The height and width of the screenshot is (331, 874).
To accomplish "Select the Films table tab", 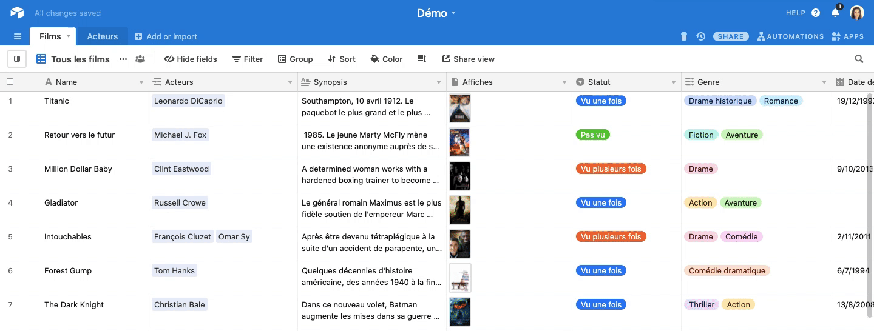I will (x=50, y=36).
